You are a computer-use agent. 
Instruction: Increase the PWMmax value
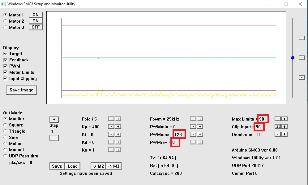click(x=200, y=134)
